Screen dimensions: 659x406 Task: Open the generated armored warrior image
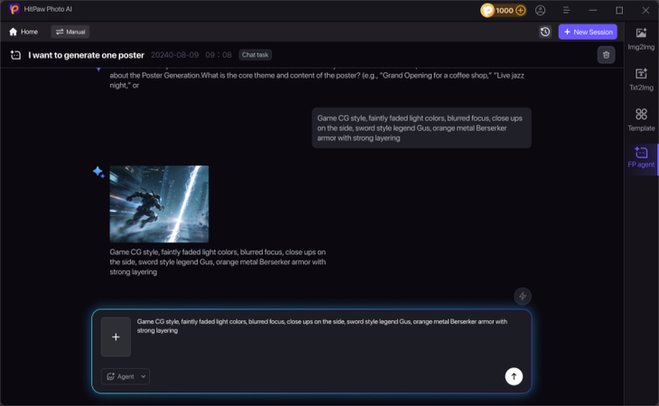(159, 204)
